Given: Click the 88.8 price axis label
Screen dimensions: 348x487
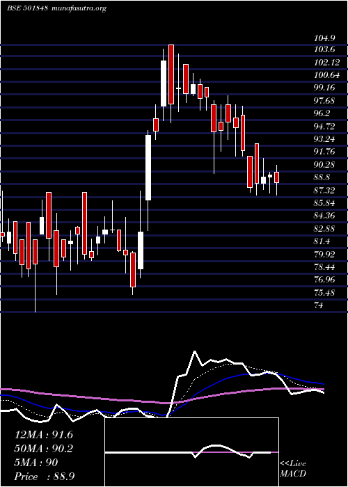Looking at the screenshot, I should tap(322, 177).
